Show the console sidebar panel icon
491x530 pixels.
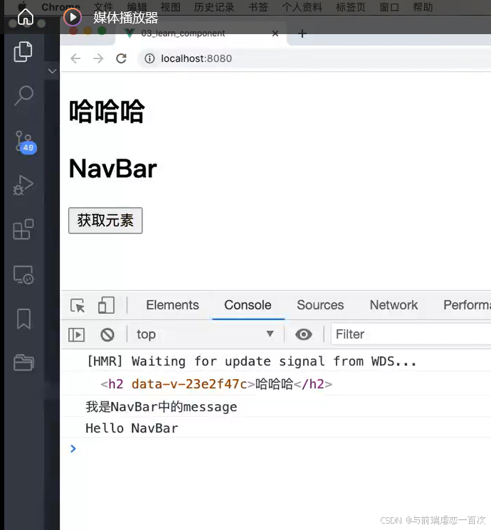pyautogui.click(x=76, y=334)
